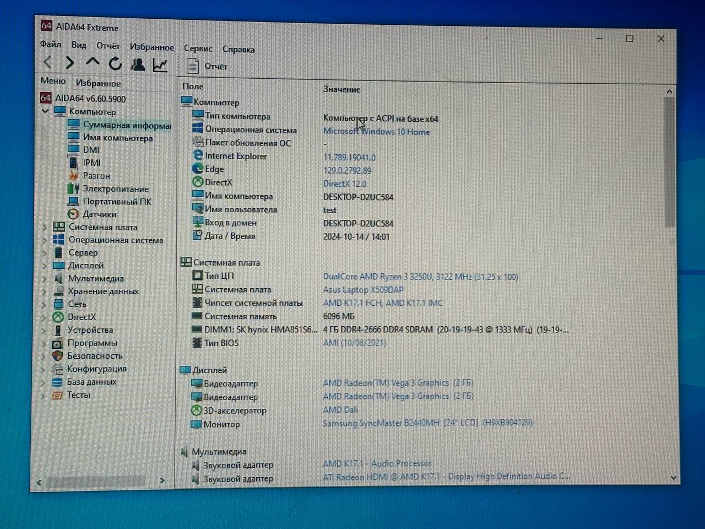705x529 pixels.
Task: Open the Microsoft Windows 10 Home link
Action: click(376, 132)
